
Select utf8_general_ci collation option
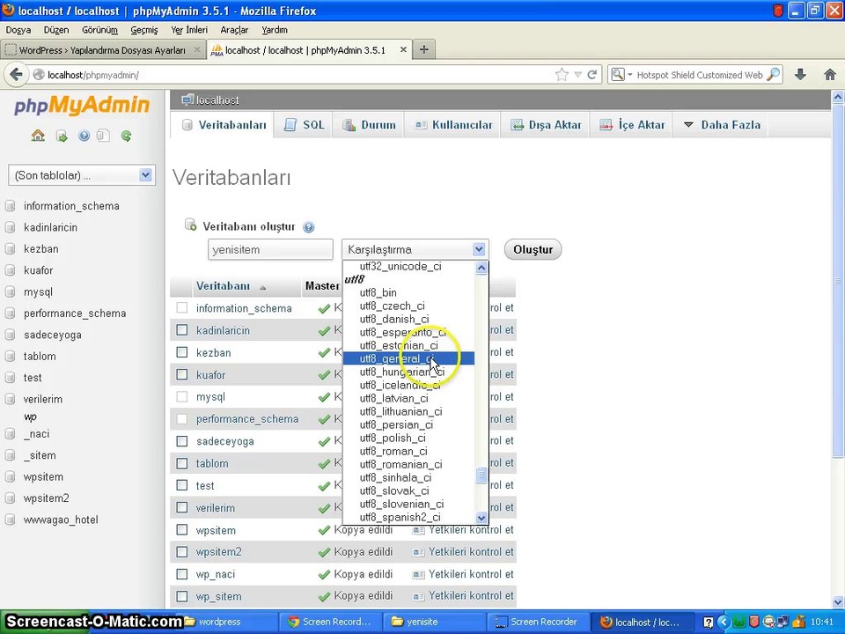(x=408, y=358)
